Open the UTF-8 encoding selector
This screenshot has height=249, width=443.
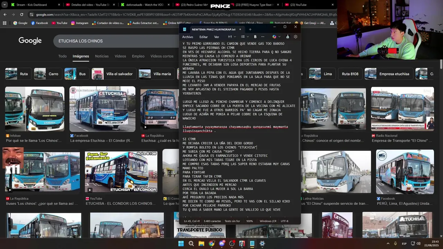click(x=284, y=221)
